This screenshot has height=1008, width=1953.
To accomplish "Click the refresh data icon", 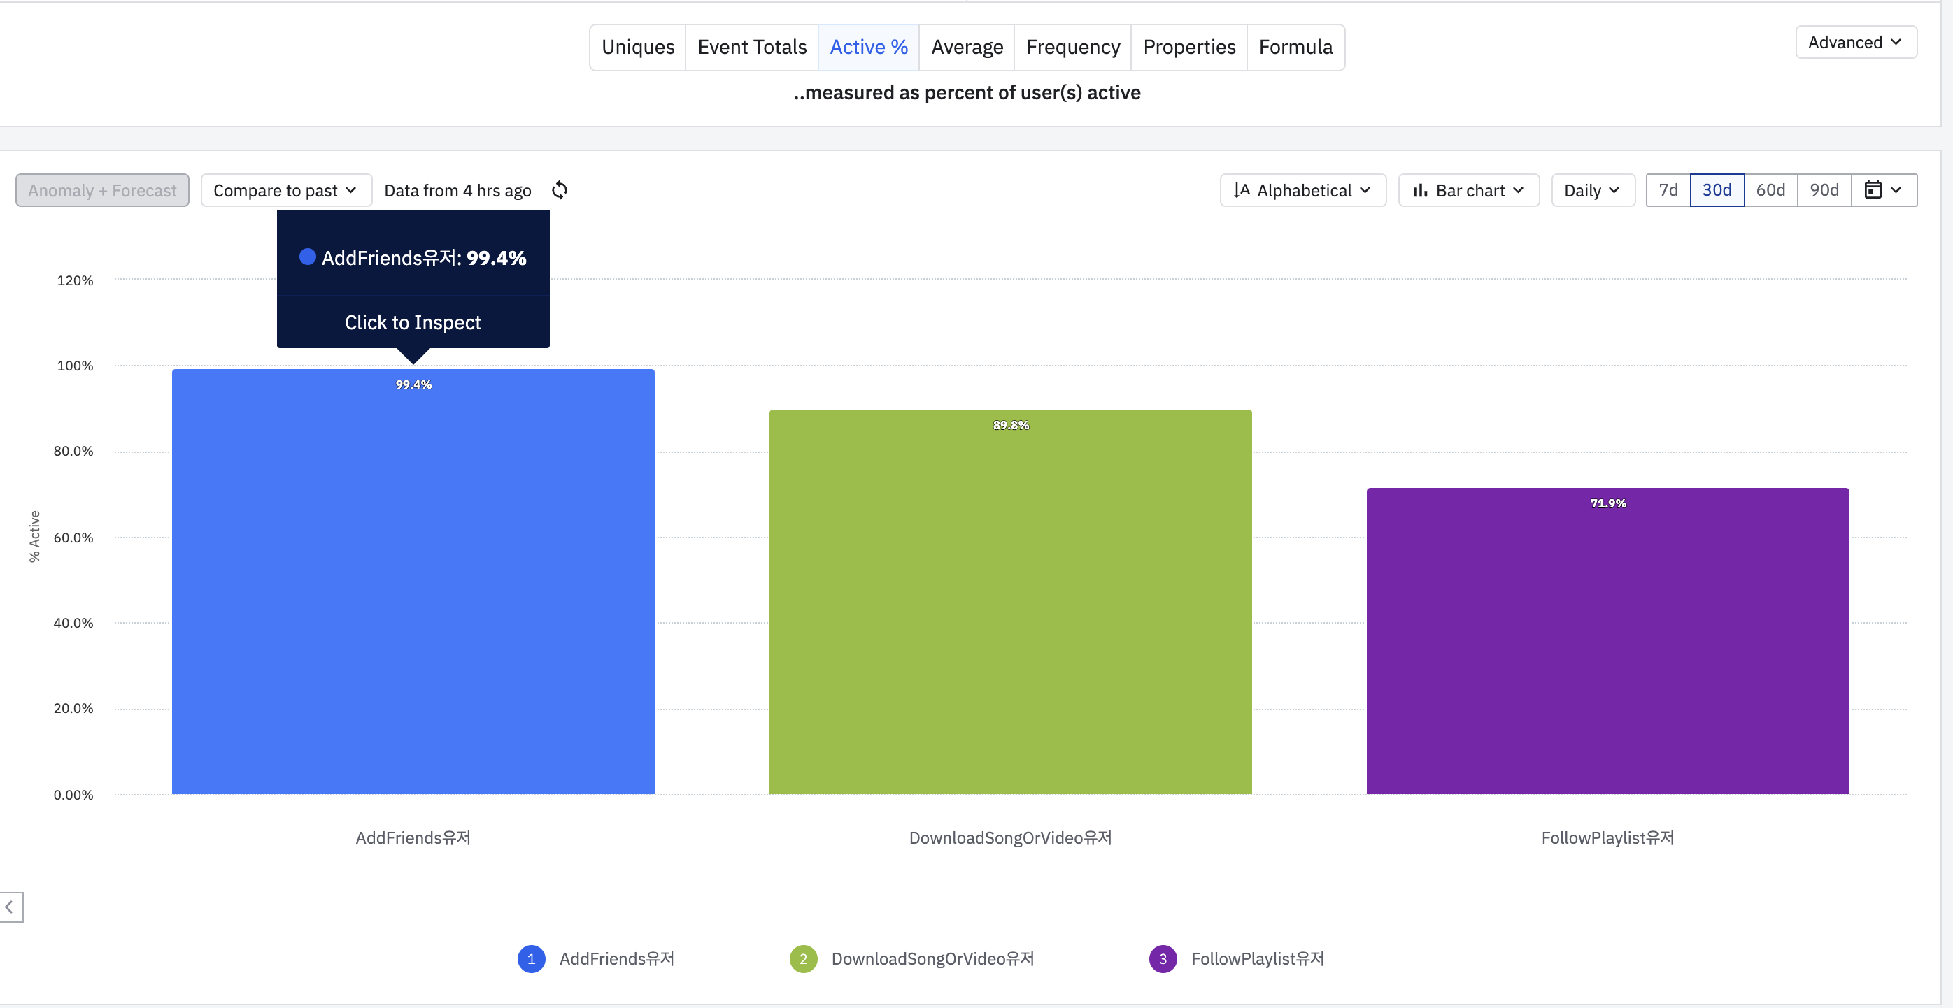I will [x=560, y=190].
